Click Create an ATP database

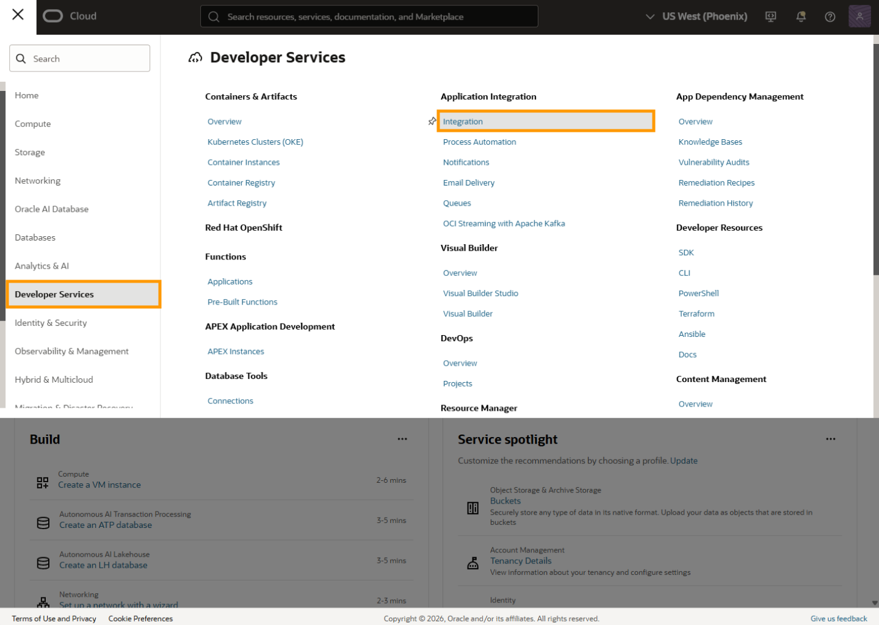[106, 526]
